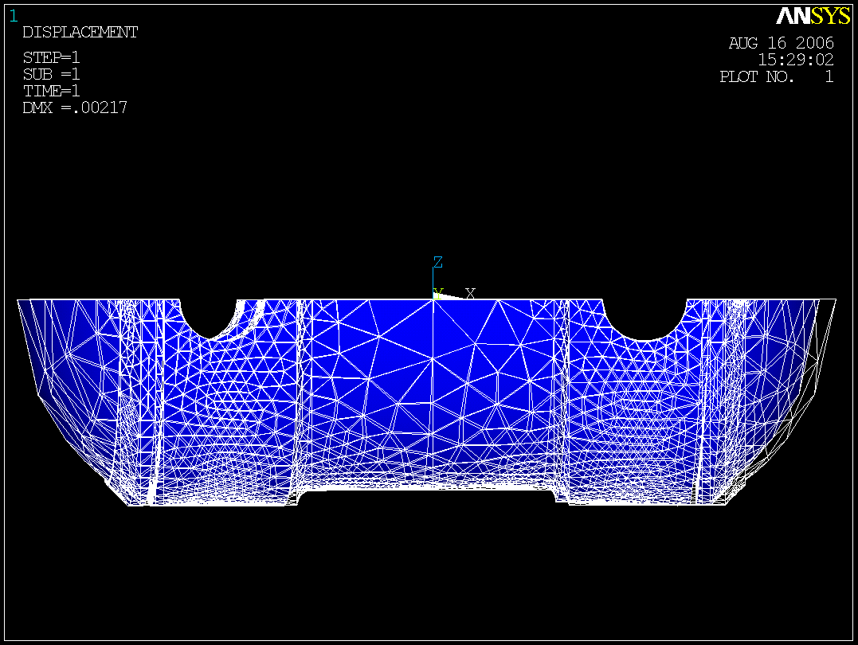Screen dimensions: 858x645
Task: Select the DISPLACEMENT plot title text
Action: [x=80, y=33]
